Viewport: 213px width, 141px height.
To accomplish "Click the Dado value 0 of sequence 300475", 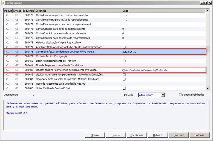I will point(123,38).
